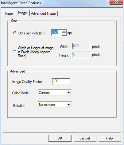Increase DPI with the up spinner arrow
The height and width of the screenshot is (145, 124).
tap(64, 31)
